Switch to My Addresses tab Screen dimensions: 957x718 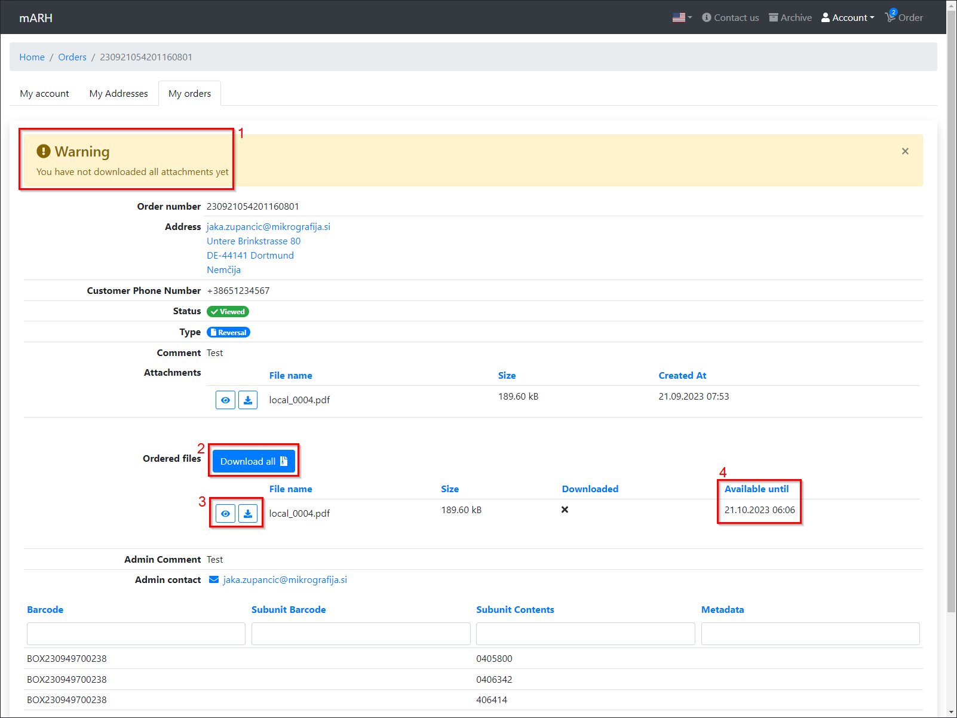(x=118, y=94)
